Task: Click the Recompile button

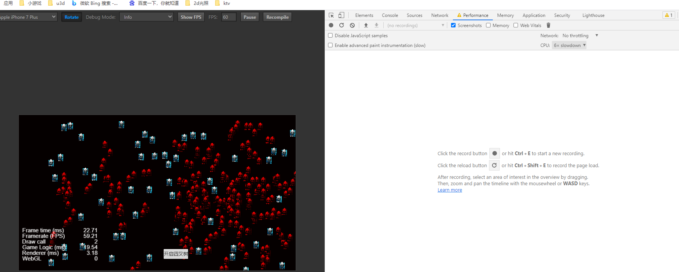Action: click(278, 17)
